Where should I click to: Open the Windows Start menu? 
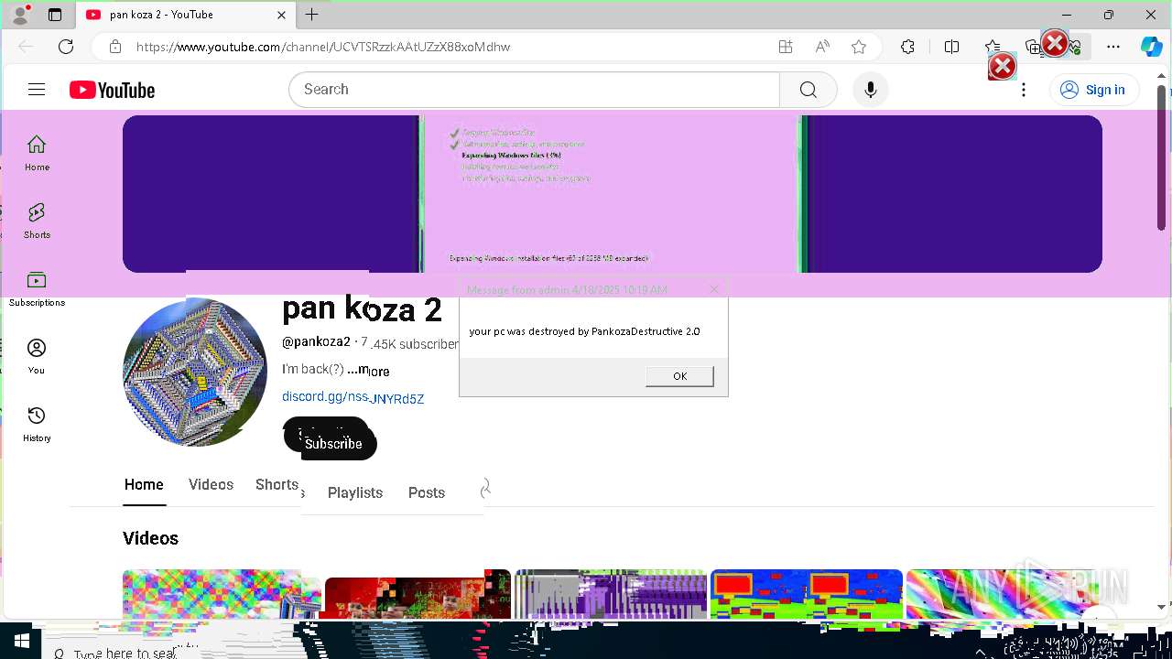click(21, 641)
